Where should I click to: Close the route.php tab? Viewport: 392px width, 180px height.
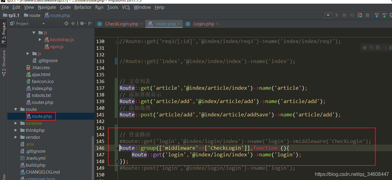[x=179, y=24]
